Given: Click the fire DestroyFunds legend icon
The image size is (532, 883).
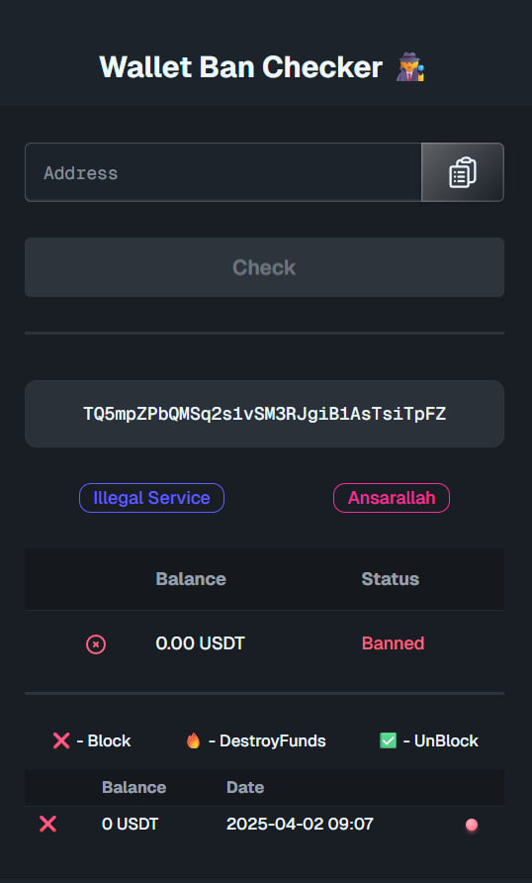Looking at the screenshot, I should point(194,740).
